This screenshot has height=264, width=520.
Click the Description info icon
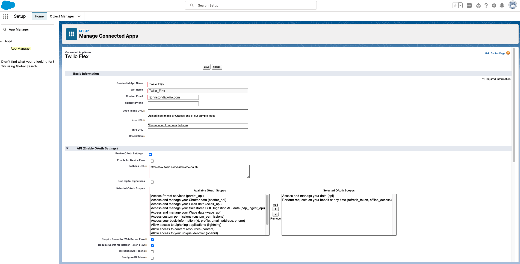pyautogui.click(x=144, y=136)
